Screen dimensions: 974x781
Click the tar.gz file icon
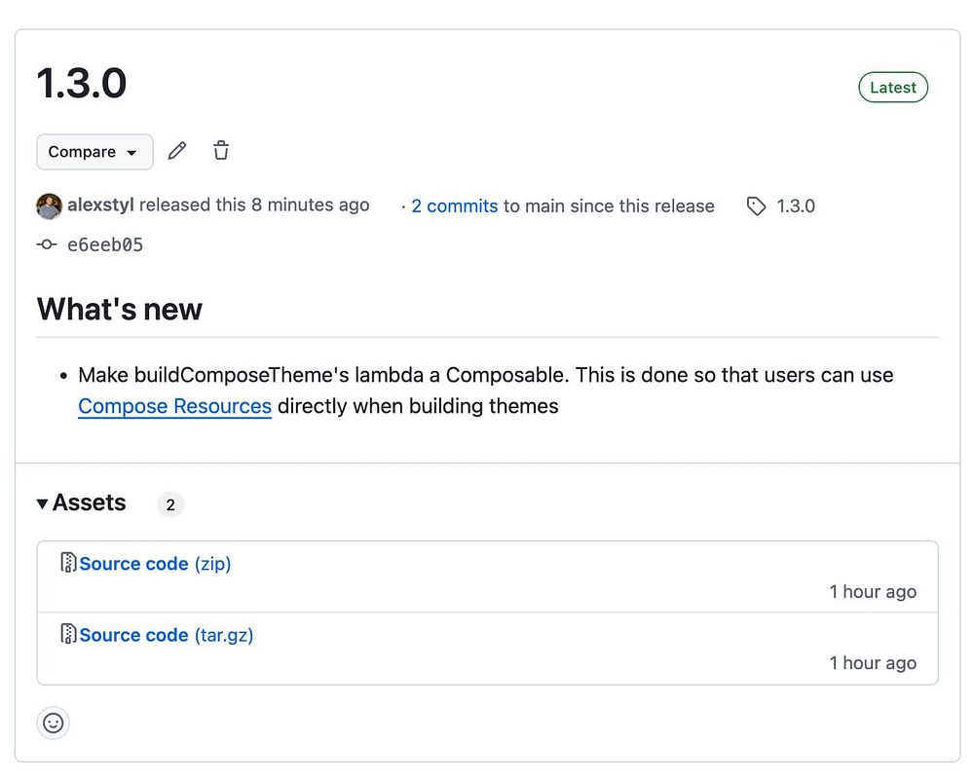[x=68, y=634]
